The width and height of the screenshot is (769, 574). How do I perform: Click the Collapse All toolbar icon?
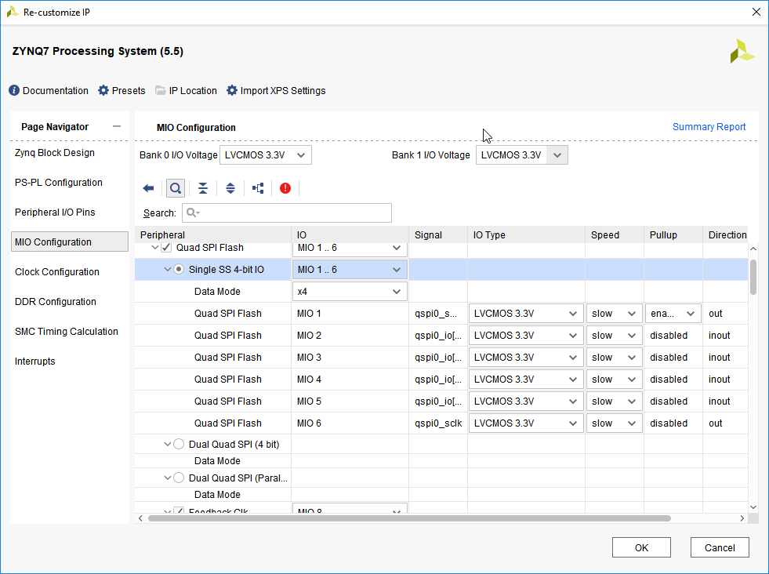(x=203, y=188)
